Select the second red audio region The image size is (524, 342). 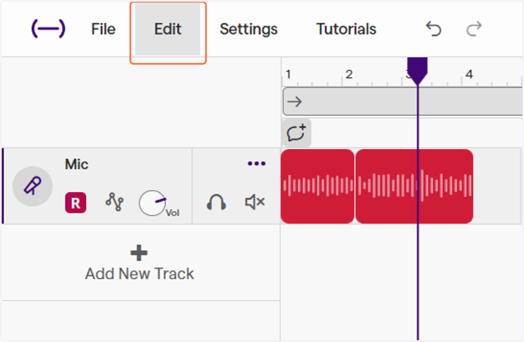[414, 186]
